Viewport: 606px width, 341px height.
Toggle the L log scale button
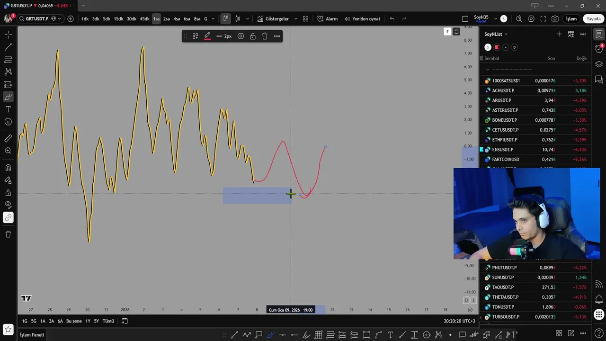point(473,300)
